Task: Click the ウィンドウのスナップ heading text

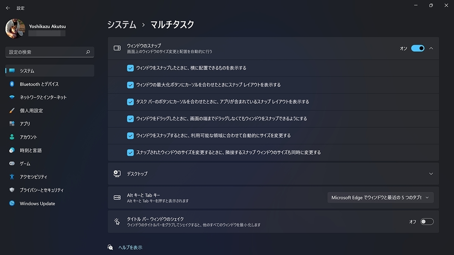Action: 144,45
